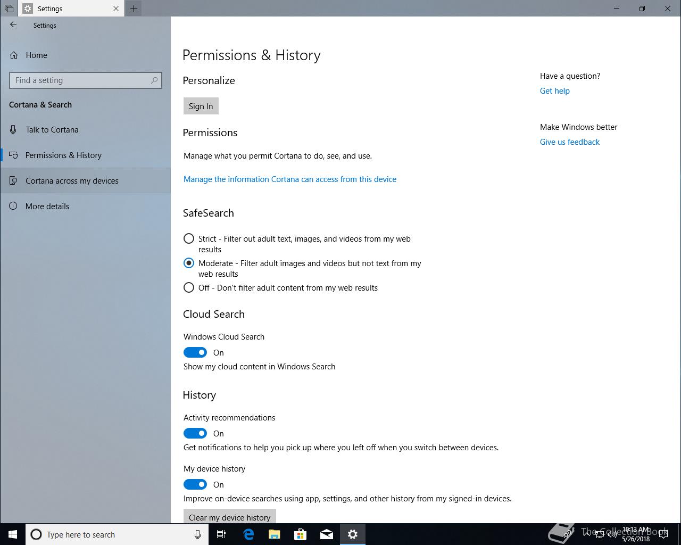Open the Get help link
The width and height of the screenshot is (681, 545).
555,91
